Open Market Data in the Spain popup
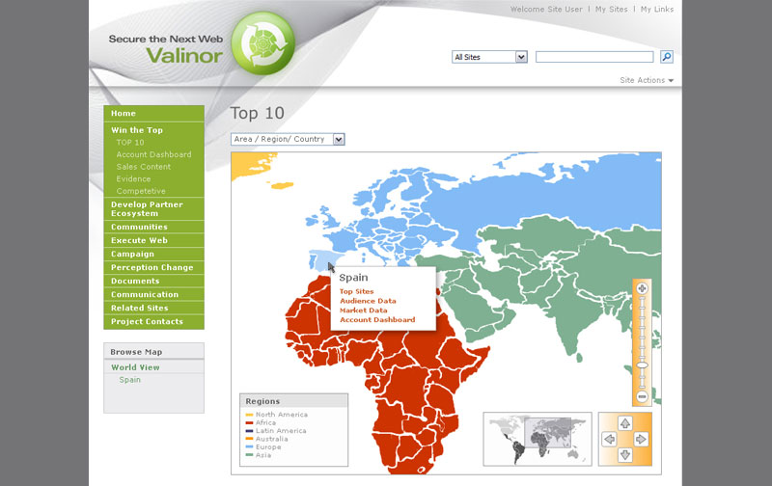Viewport: 772px width, 486px height. [363, 310]
